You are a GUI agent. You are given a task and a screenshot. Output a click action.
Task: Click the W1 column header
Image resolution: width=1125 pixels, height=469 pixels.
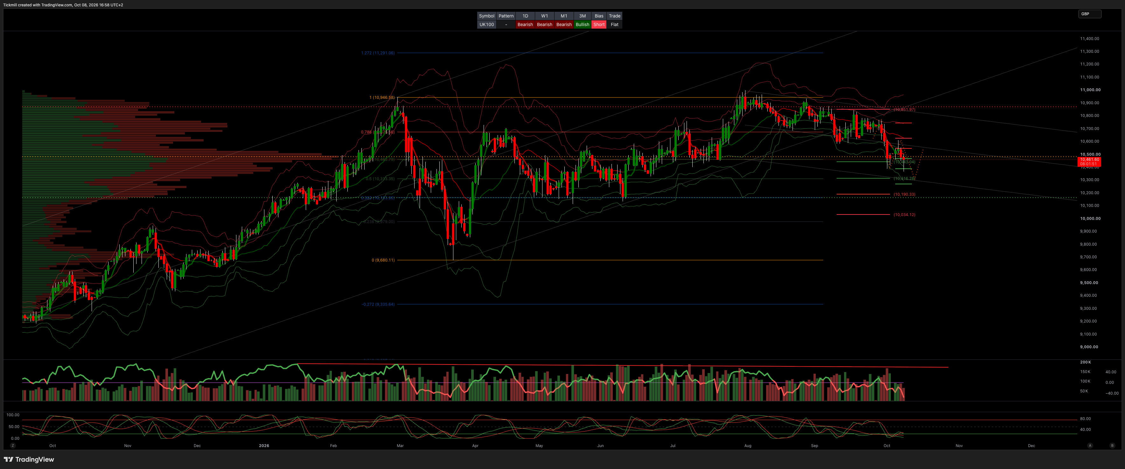click(x=544, y=16)
